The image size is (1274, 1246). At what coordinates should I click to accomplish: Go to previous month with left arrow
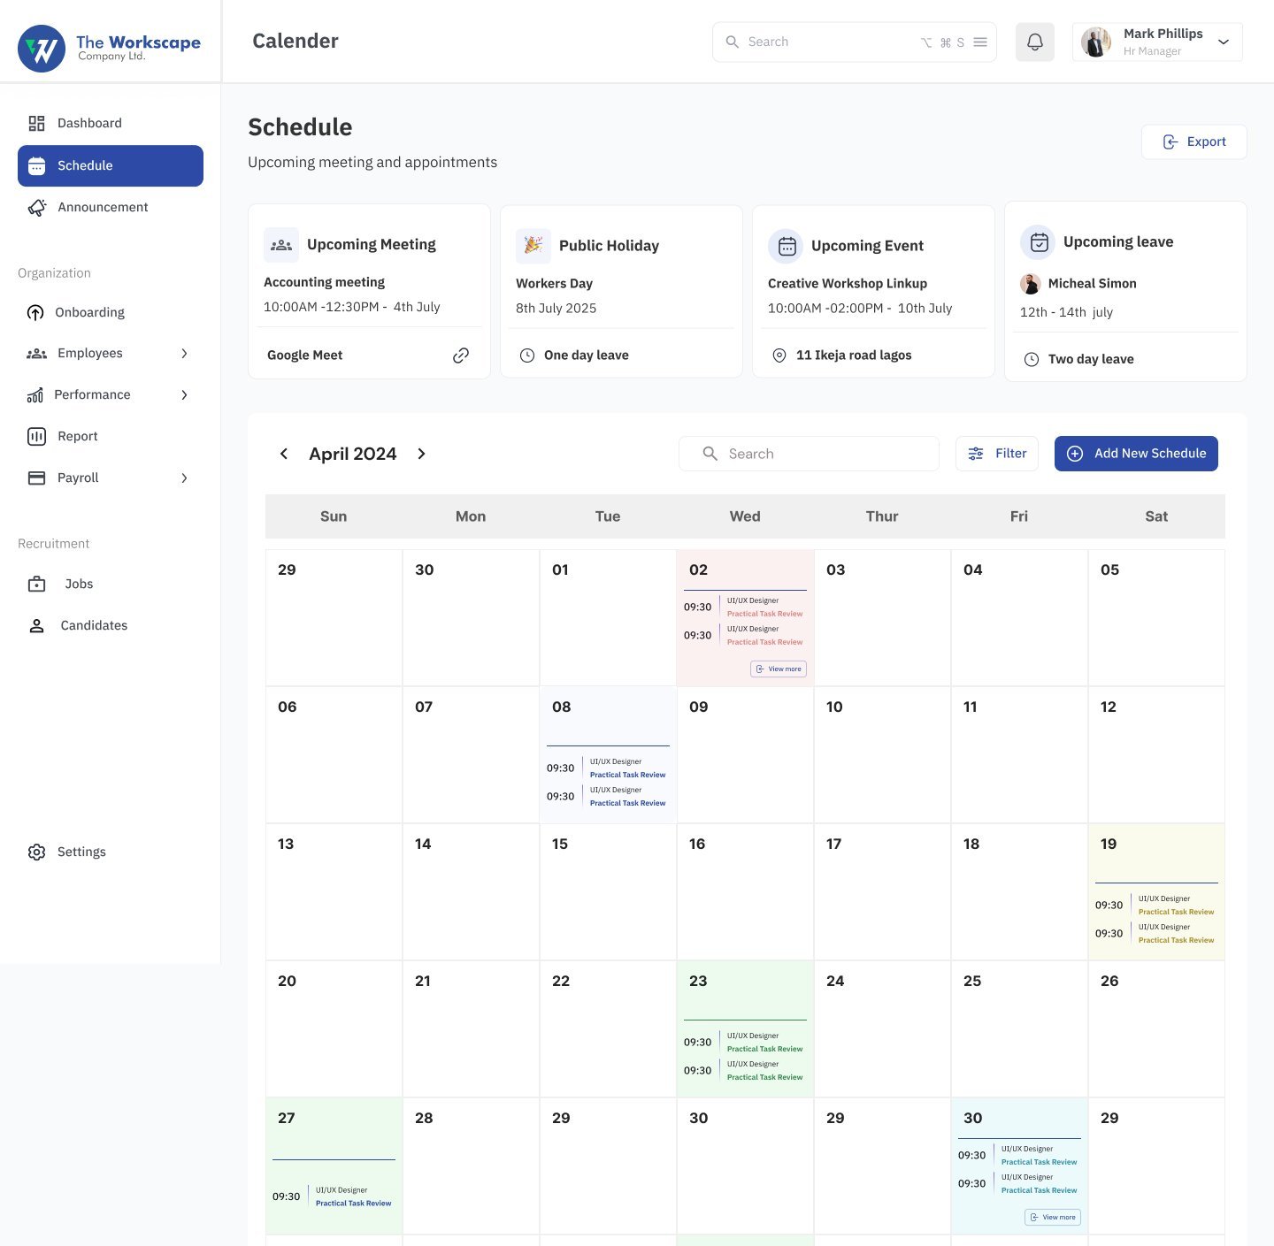coord(284,454)
